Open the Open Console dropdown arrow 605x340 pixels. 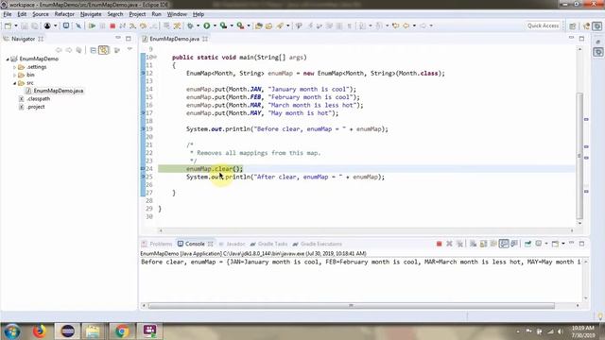click(x=563, y=244)
